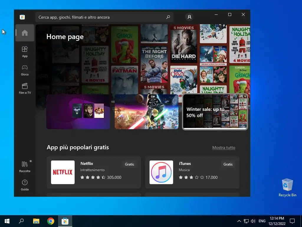Open the App section in sidebar

25,52
